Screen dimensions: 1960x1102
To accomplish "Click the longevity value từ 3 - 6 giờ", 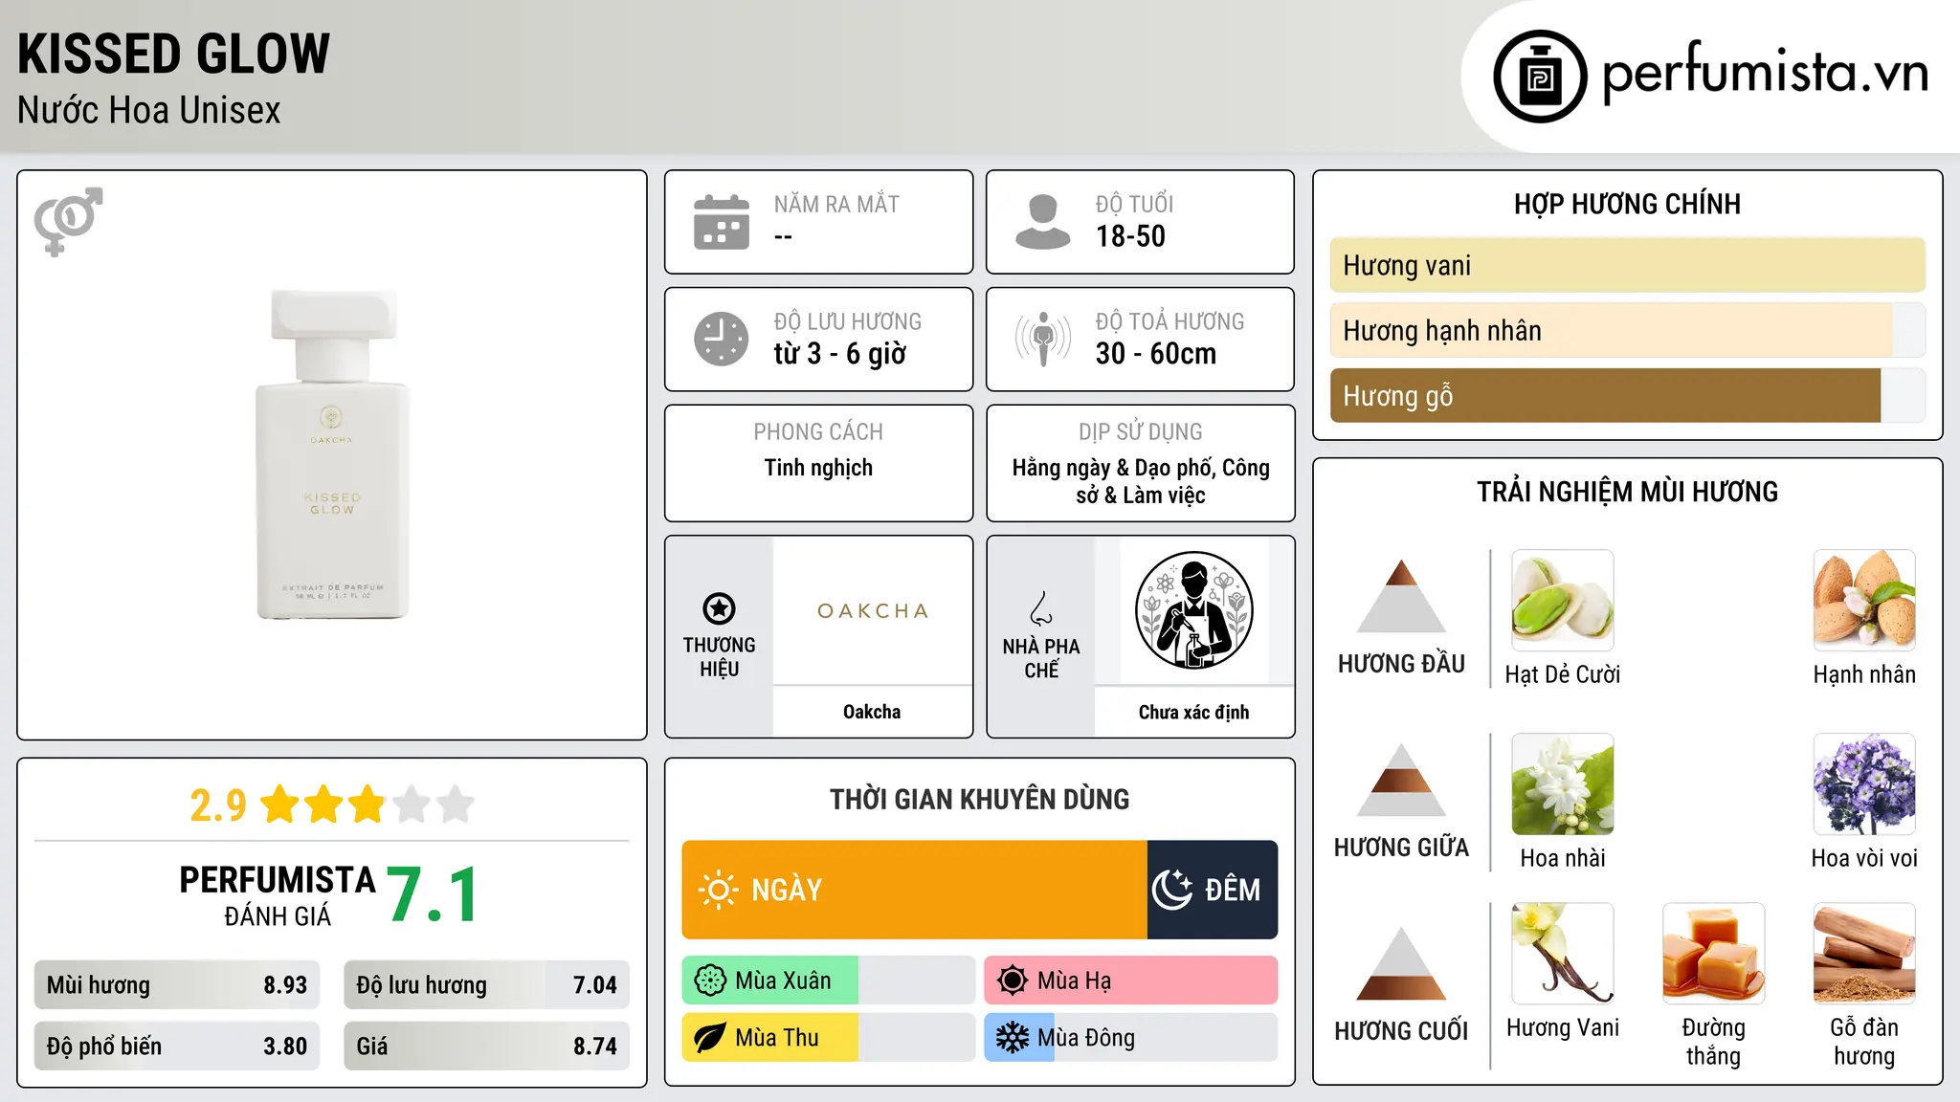I will (x=839, y=354).
